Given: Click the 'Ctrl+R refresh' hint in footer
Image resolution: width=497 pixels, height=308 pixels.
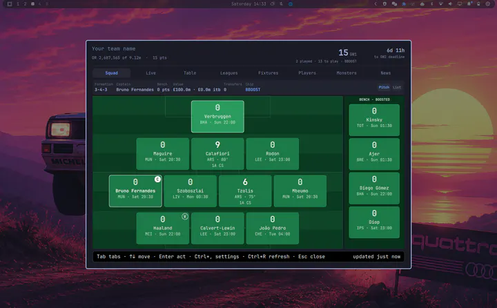Looking at the screenshot, I should click(x=269, y=257).
